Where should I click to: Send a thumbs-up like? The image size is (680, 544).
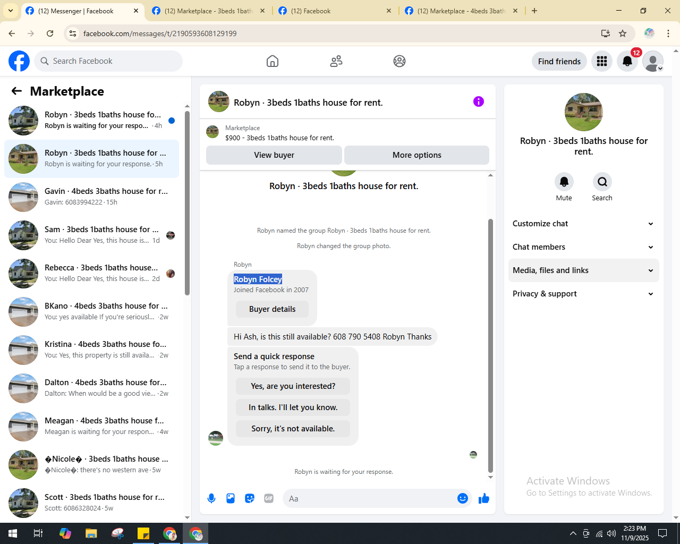click(x=484, y=498)
